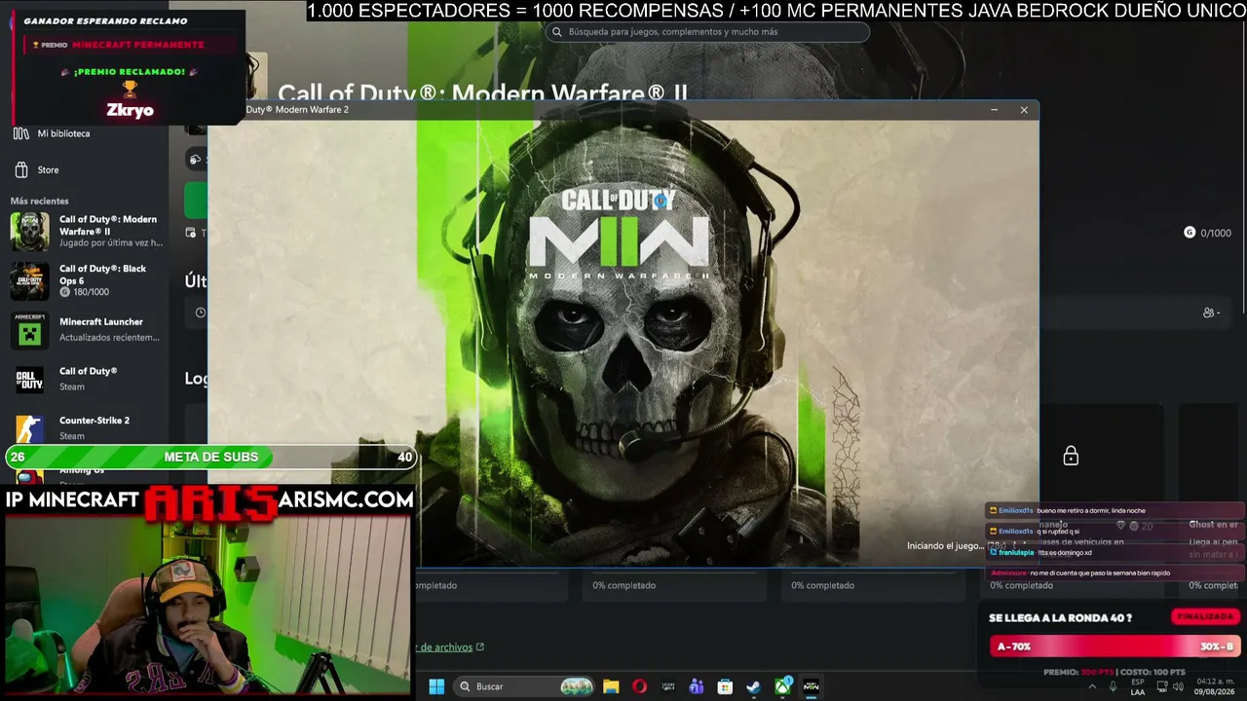Open Minecraft Launcher from recent list
Image resolution: width=1247 pixels, height=701 pixels.
(x=109, y=329)
